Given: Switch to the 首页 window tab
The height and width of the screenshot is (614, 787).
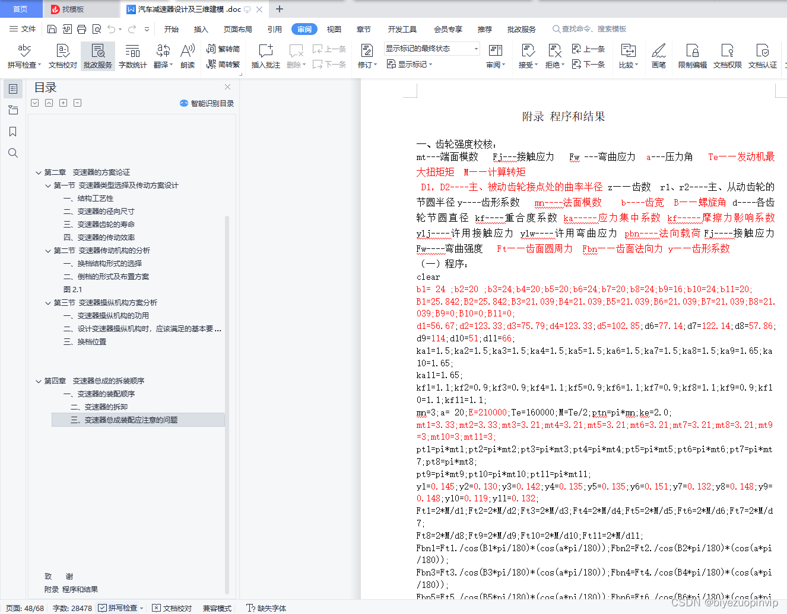Looking at the screenshot, I should (21, 9).
